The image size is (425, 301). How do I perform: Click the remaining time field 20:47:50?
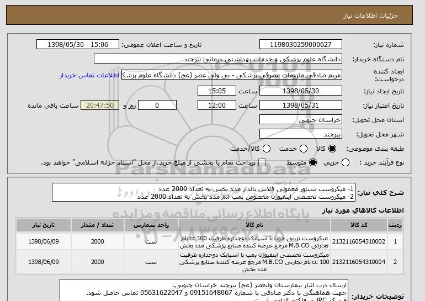coord(100,105)
